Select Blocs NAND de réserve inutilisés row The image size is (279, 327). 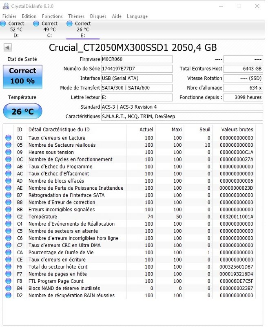coord(129,288)
